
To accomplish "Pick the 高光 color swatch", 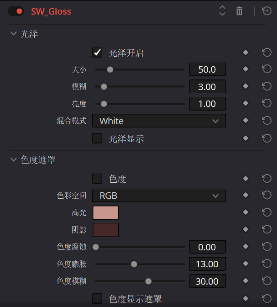I will (x=105, y=213).
